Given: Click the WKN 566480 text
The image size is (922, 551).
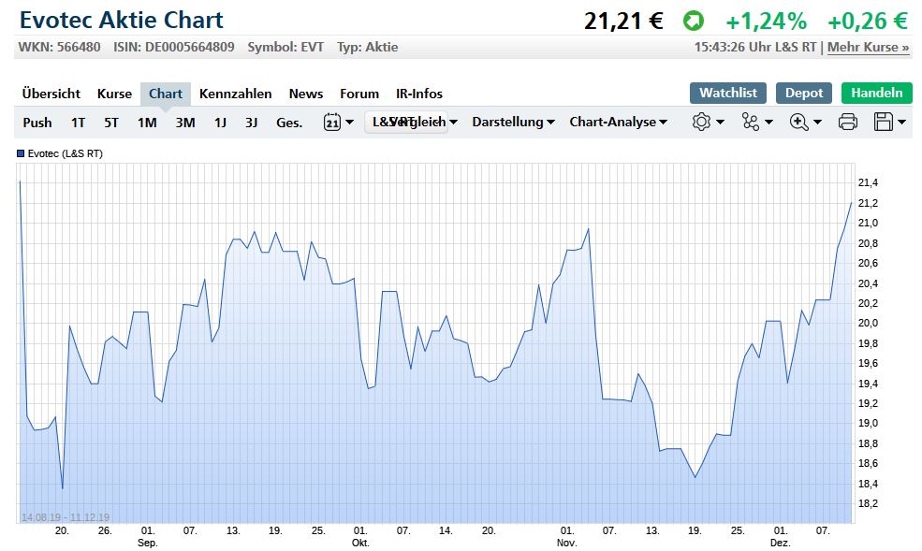Looking at the screenshot, I should [x=59, y=47].
